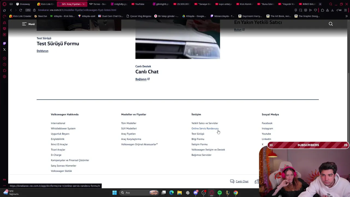
Task: Open the account profile icon
Action: 327,10
